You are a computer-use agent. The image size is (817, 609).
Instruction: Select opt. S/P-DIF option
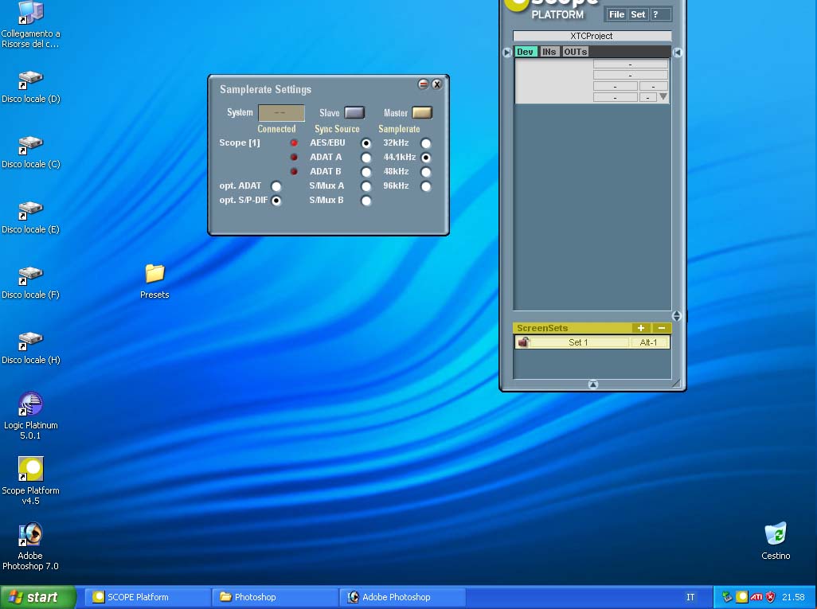[276, 201]
